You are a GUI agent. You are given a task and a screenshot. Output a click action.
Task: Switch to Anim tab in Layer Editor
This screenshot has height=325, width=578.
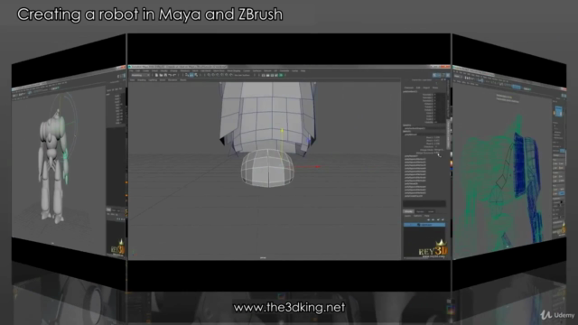tap(431, 211)
